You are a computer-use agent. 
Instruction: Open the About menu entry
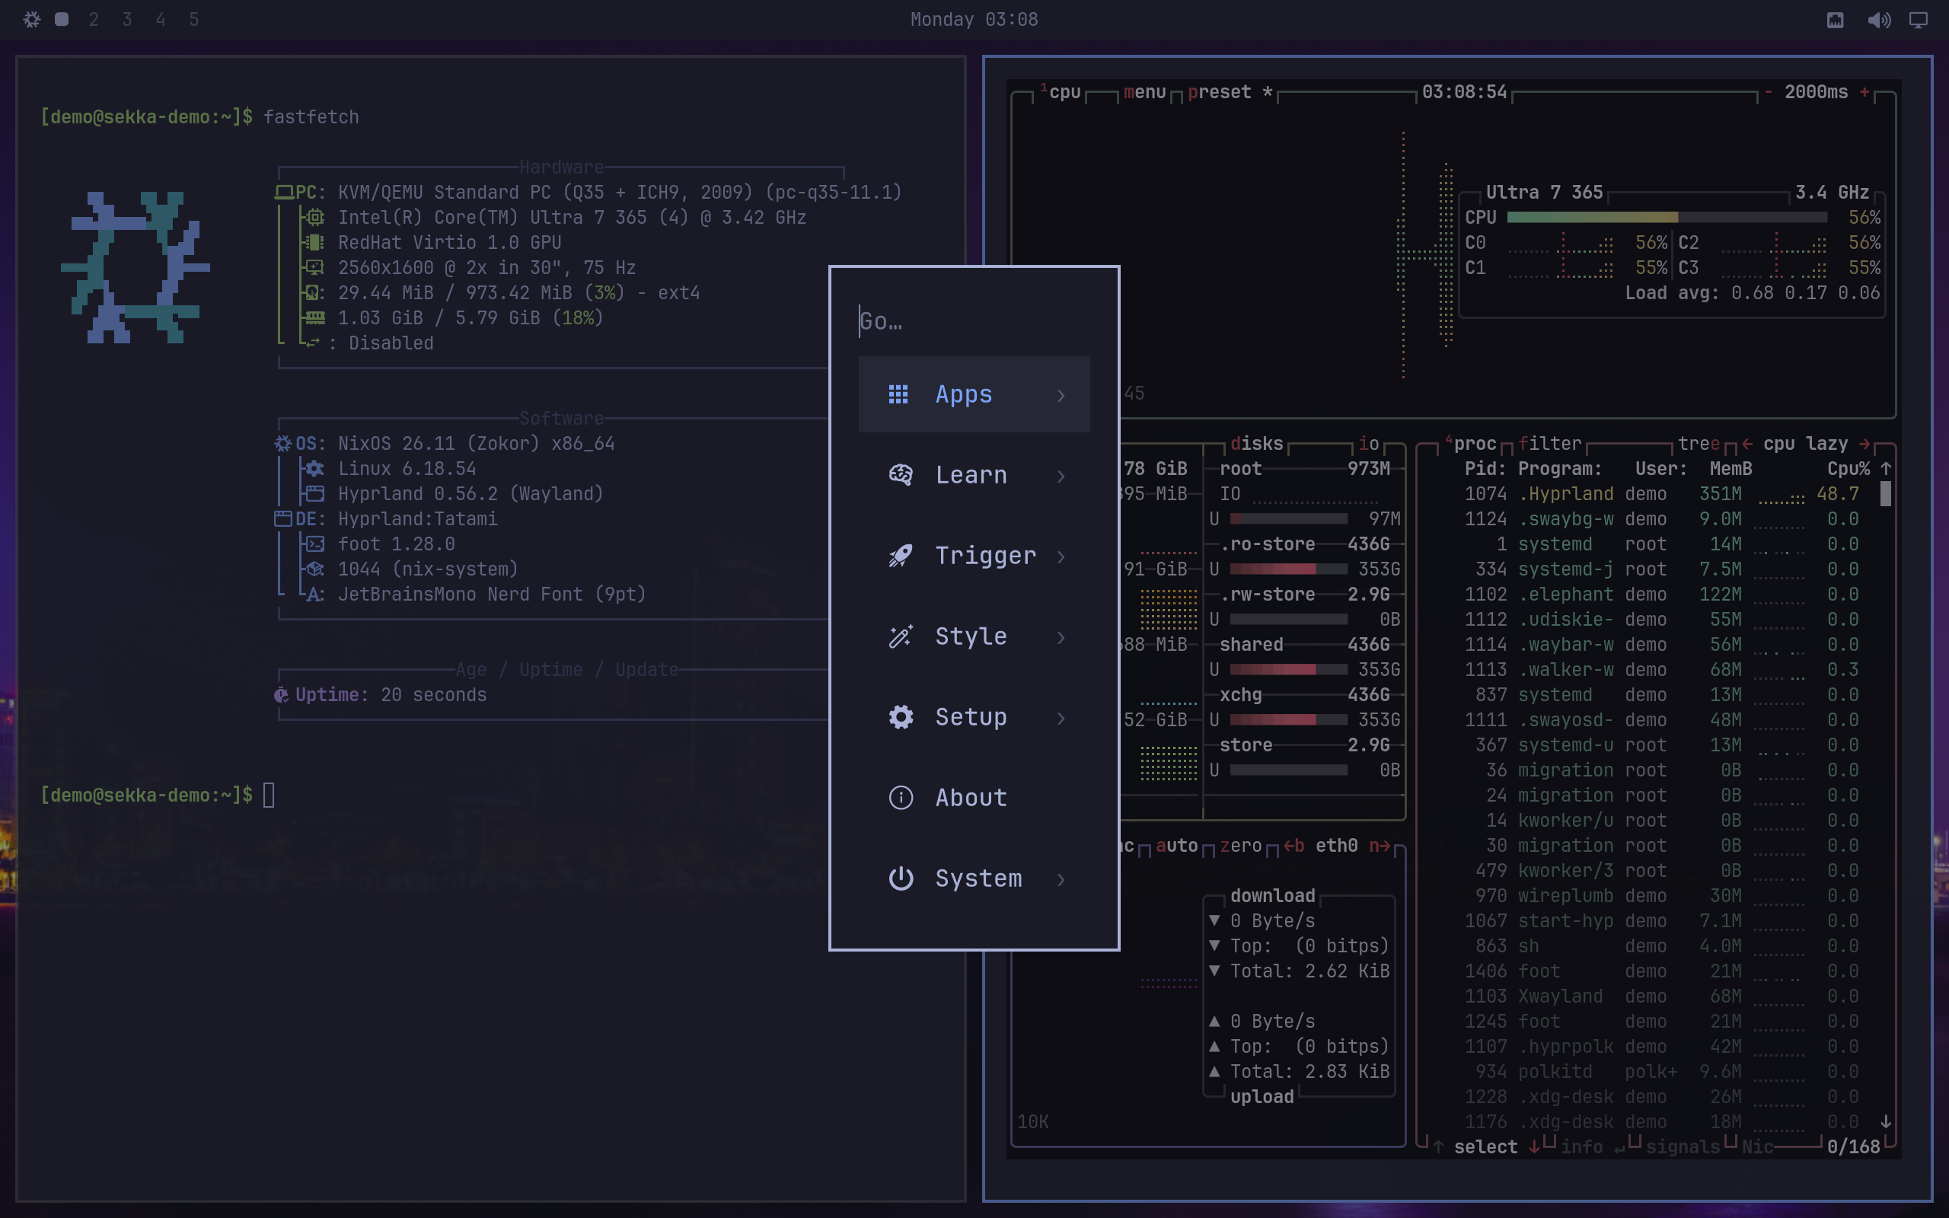pyautogui.click(x=974, y=798)
